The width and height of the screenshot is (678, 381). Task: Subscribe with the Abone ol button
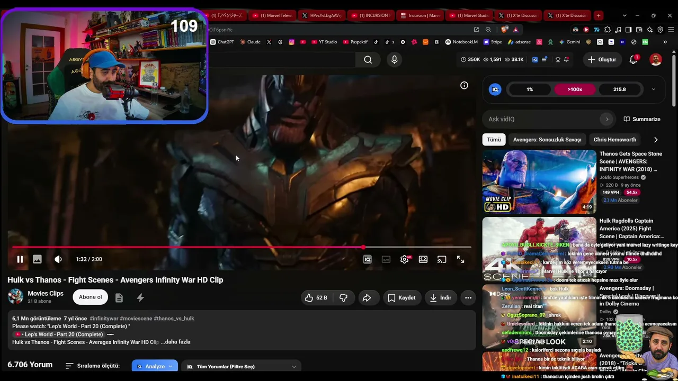pyautogui.click(x=91, y=297)
